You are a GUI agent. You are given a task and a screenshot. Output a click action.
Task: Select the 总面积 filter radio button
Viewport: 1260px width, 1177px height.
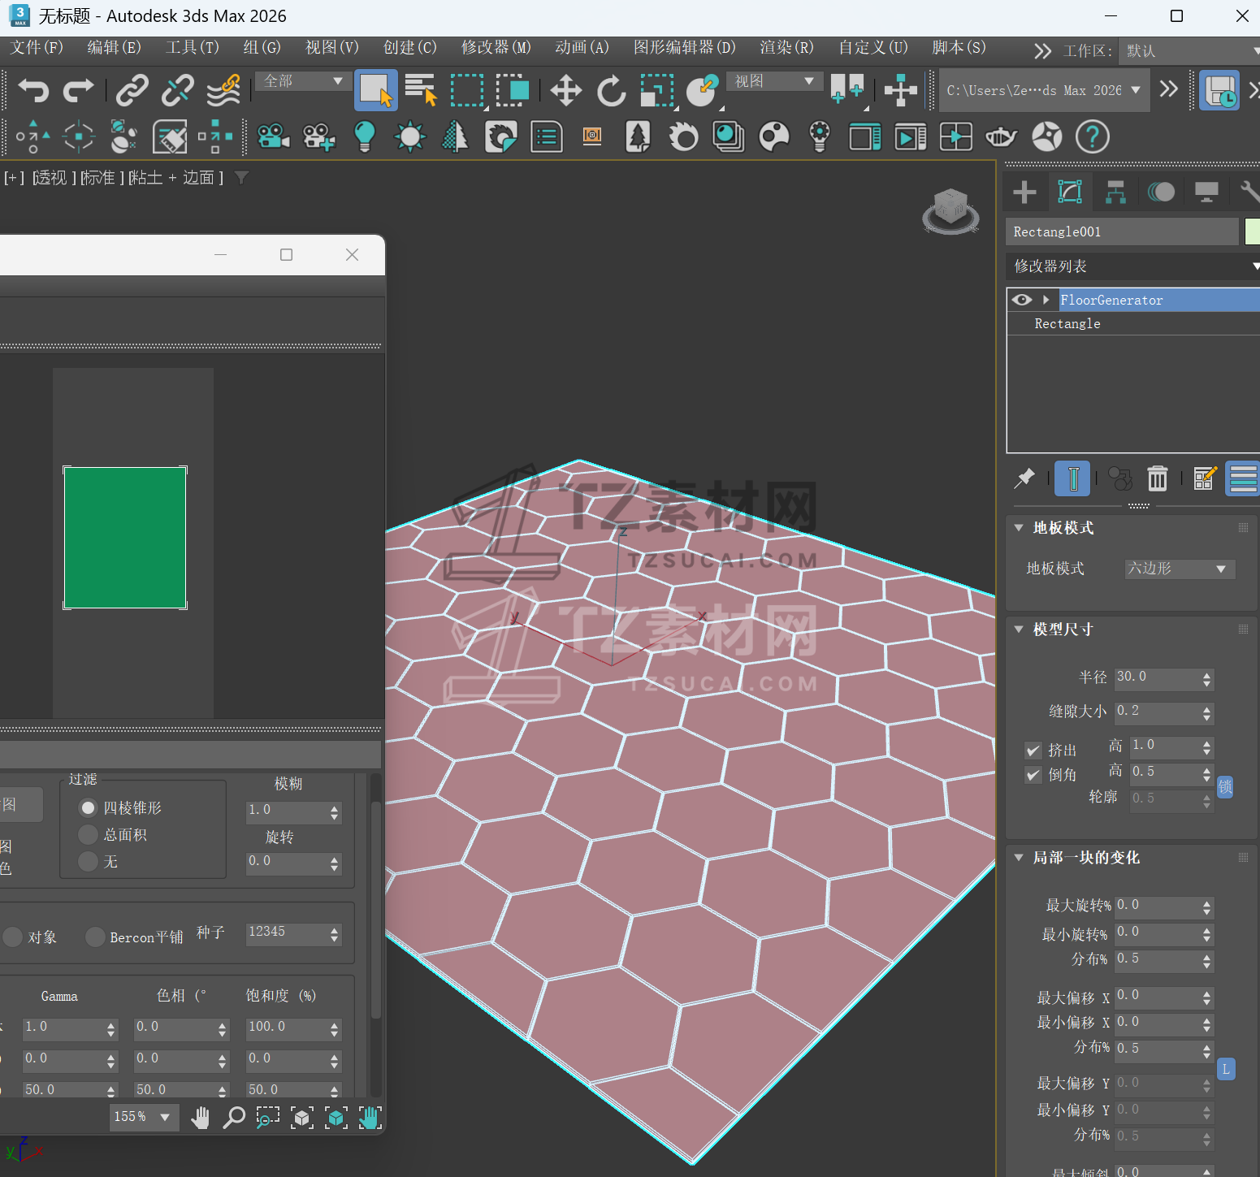tap(89, 834)
